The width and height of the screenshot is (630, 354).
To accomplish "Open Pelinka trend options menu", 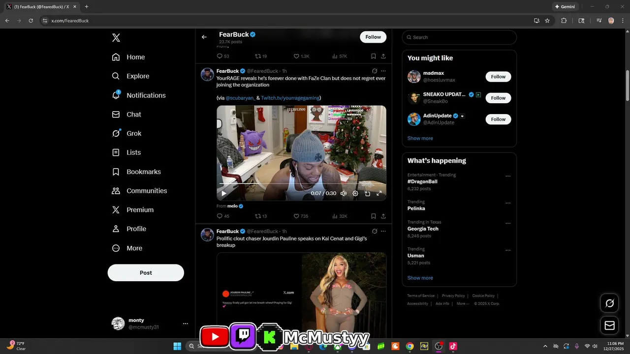I will [508, 203].
